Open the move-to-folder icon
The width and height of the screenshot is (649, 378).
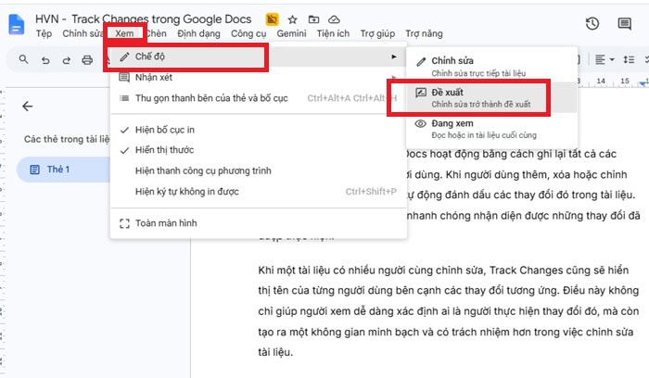point(313,19)
